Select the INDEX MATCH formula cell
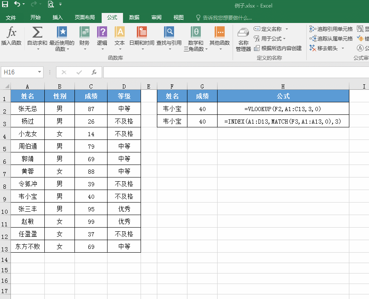 pos(283,121)
